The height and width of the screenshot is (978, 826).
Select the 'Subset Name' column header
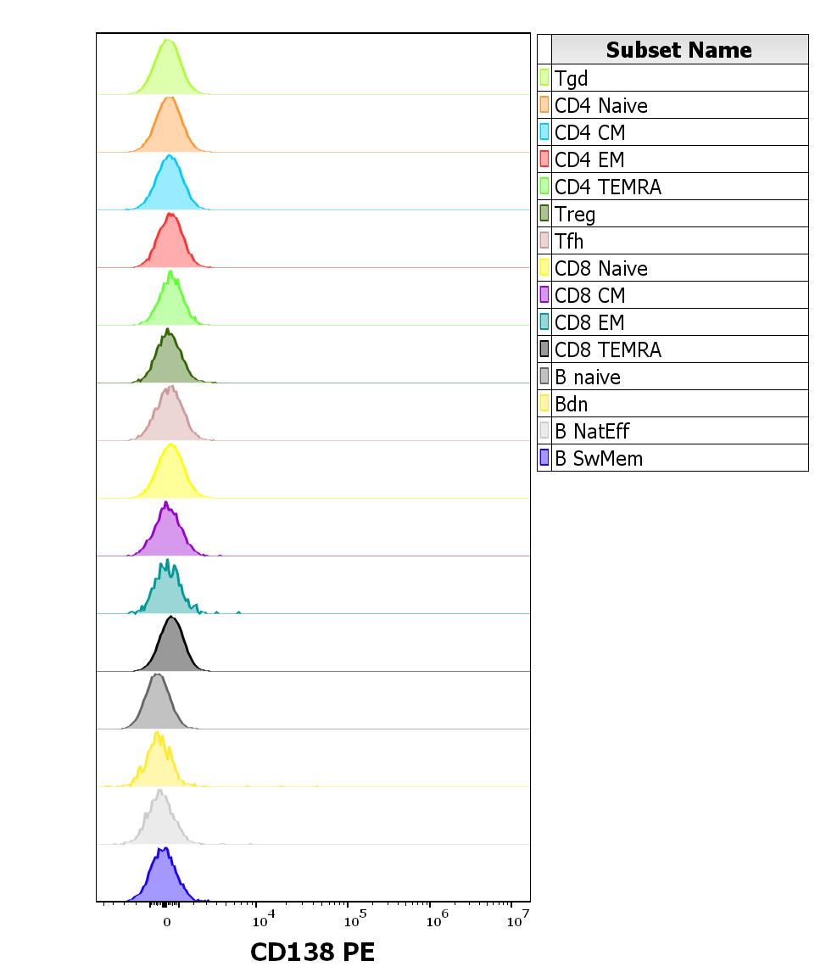[679, 49]
